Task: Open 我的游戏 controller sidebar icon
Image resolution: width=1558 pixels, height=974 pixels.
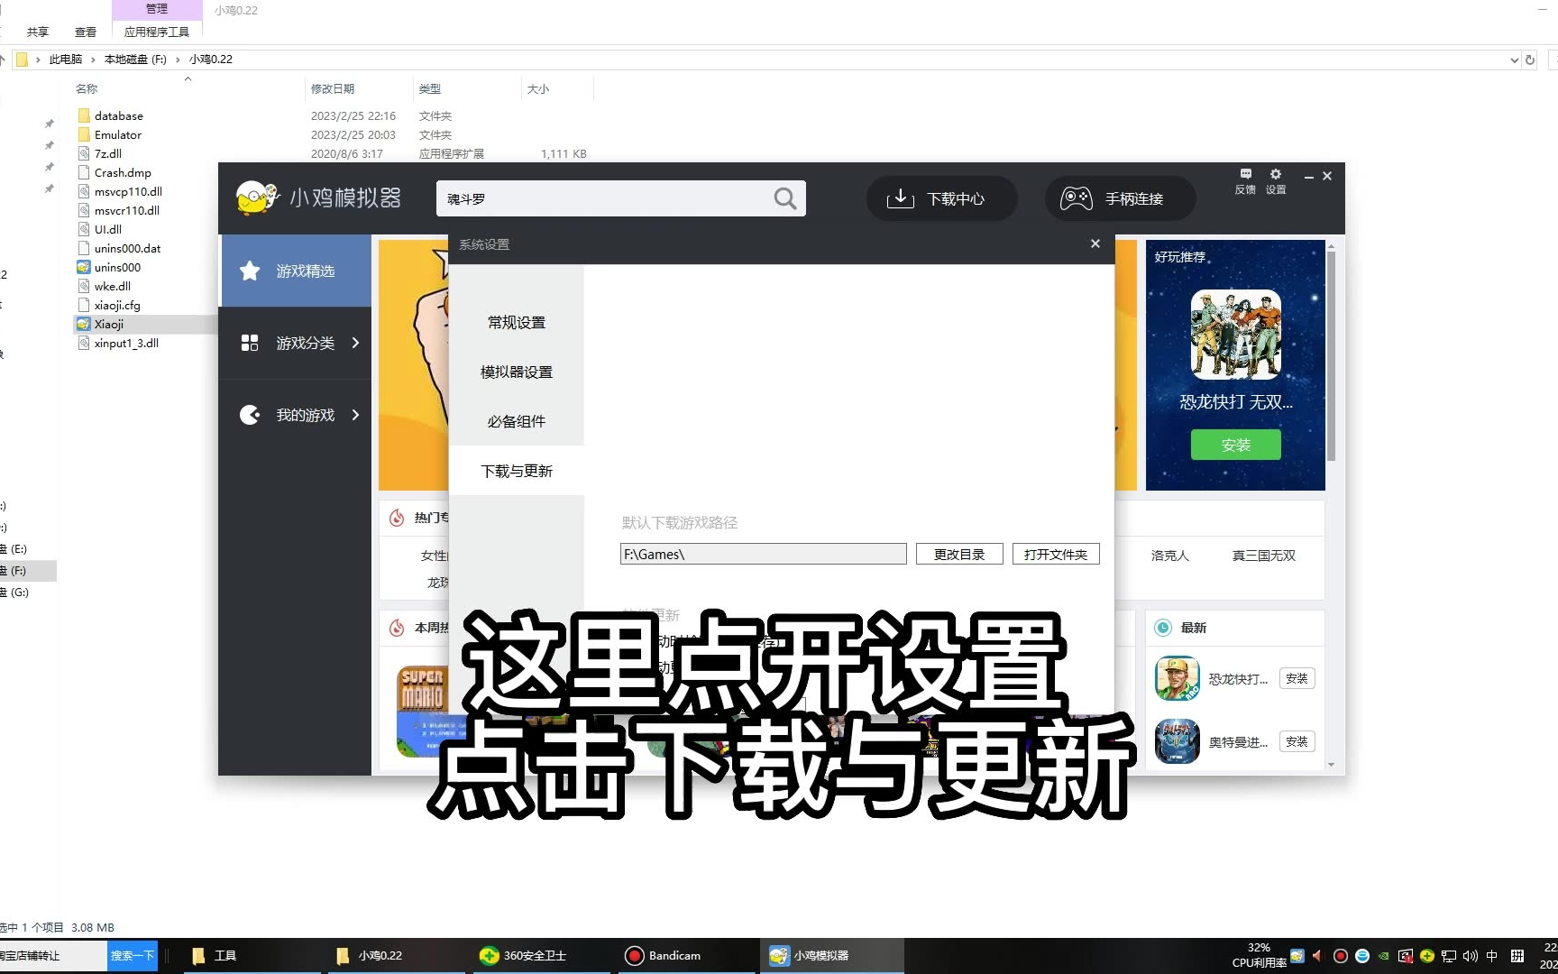Action: [249, 415]
